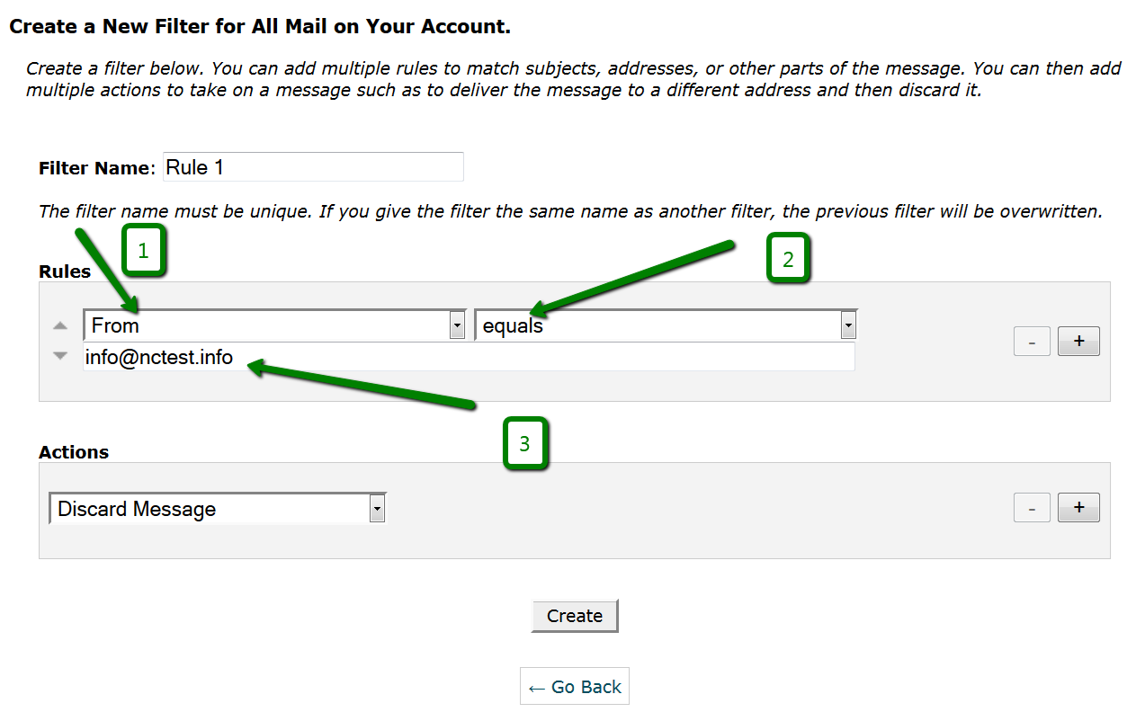Viewport: 1136px width, 712px height.
Task: Follow the Go Back link
Action: [575, 687]
